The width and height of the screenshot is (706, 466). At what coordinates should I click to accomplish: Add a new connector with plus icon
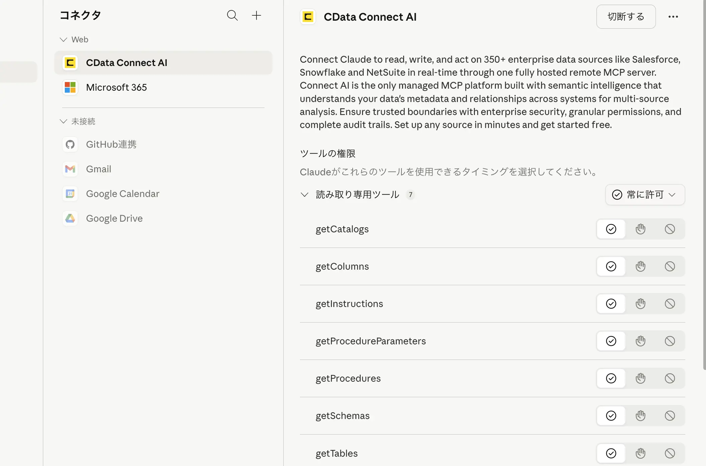(256, 15)
